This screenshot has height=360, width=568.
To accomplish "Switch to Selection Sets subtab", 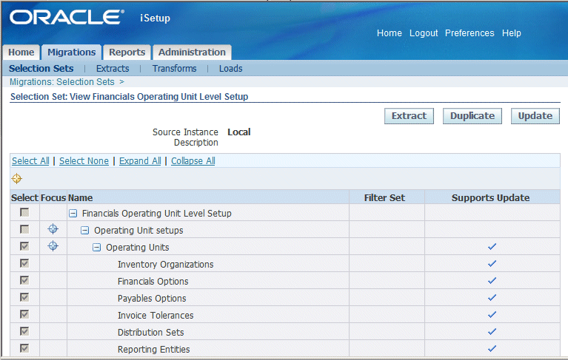I will click(41, 68).
